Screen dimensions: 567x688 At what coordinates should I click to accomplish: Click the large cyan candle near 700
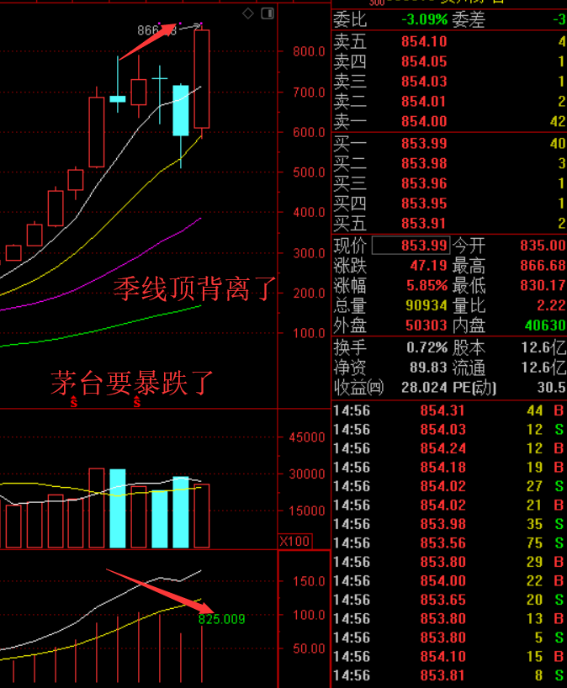[x=181, y=110]
